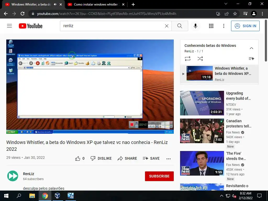Click the network tray icon
Image resolution: width=268 pixels, height=201 pixels.
[x=228, y=196]
